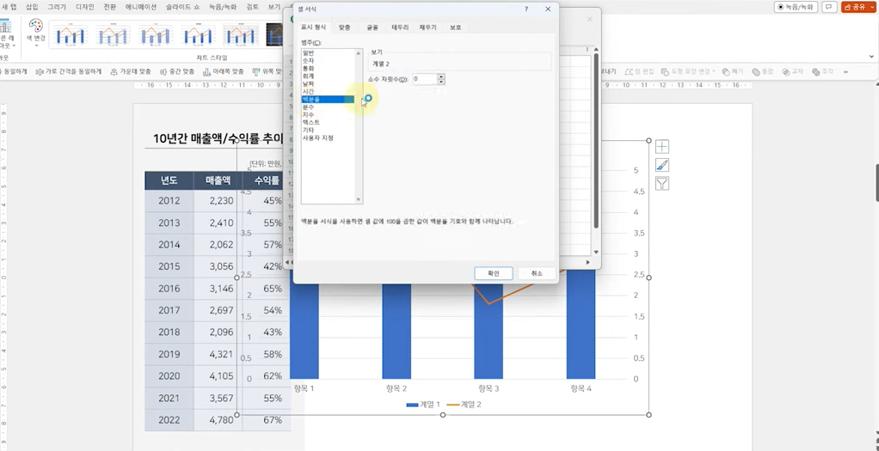Click the 확인 button
The width and height of the screenshot is (879, 451).
click(494, 273)
